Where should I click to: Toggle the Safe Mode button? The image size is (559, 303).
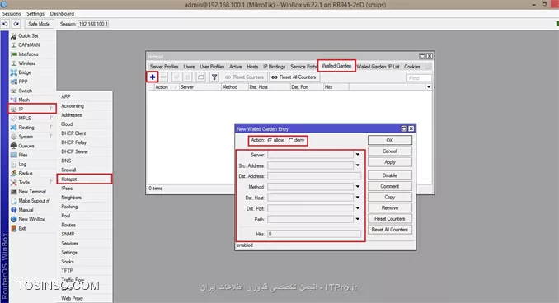pyautogui.click(x=39, y=24)
